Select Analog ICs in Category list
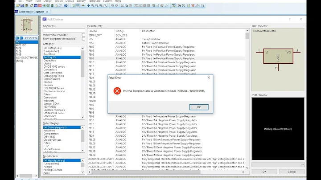This screenshot has height=180, width=321. [x=62, y=57]
